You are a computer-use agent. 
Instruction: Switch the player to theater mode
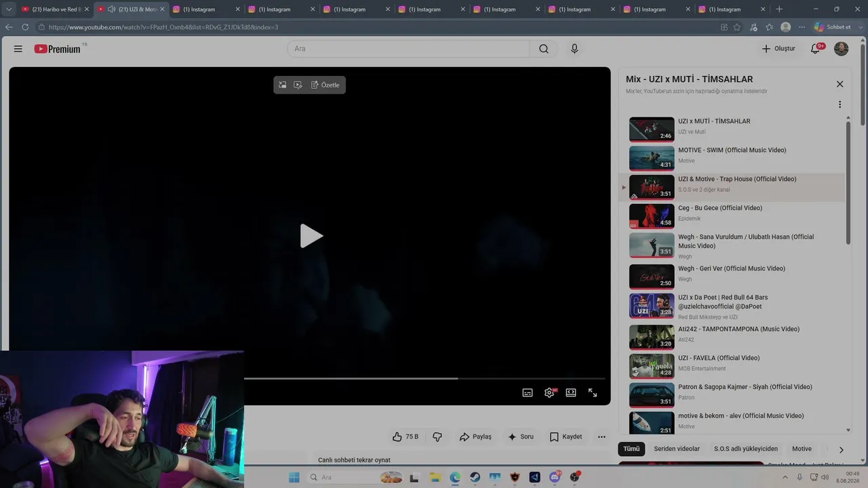point(571,392)
